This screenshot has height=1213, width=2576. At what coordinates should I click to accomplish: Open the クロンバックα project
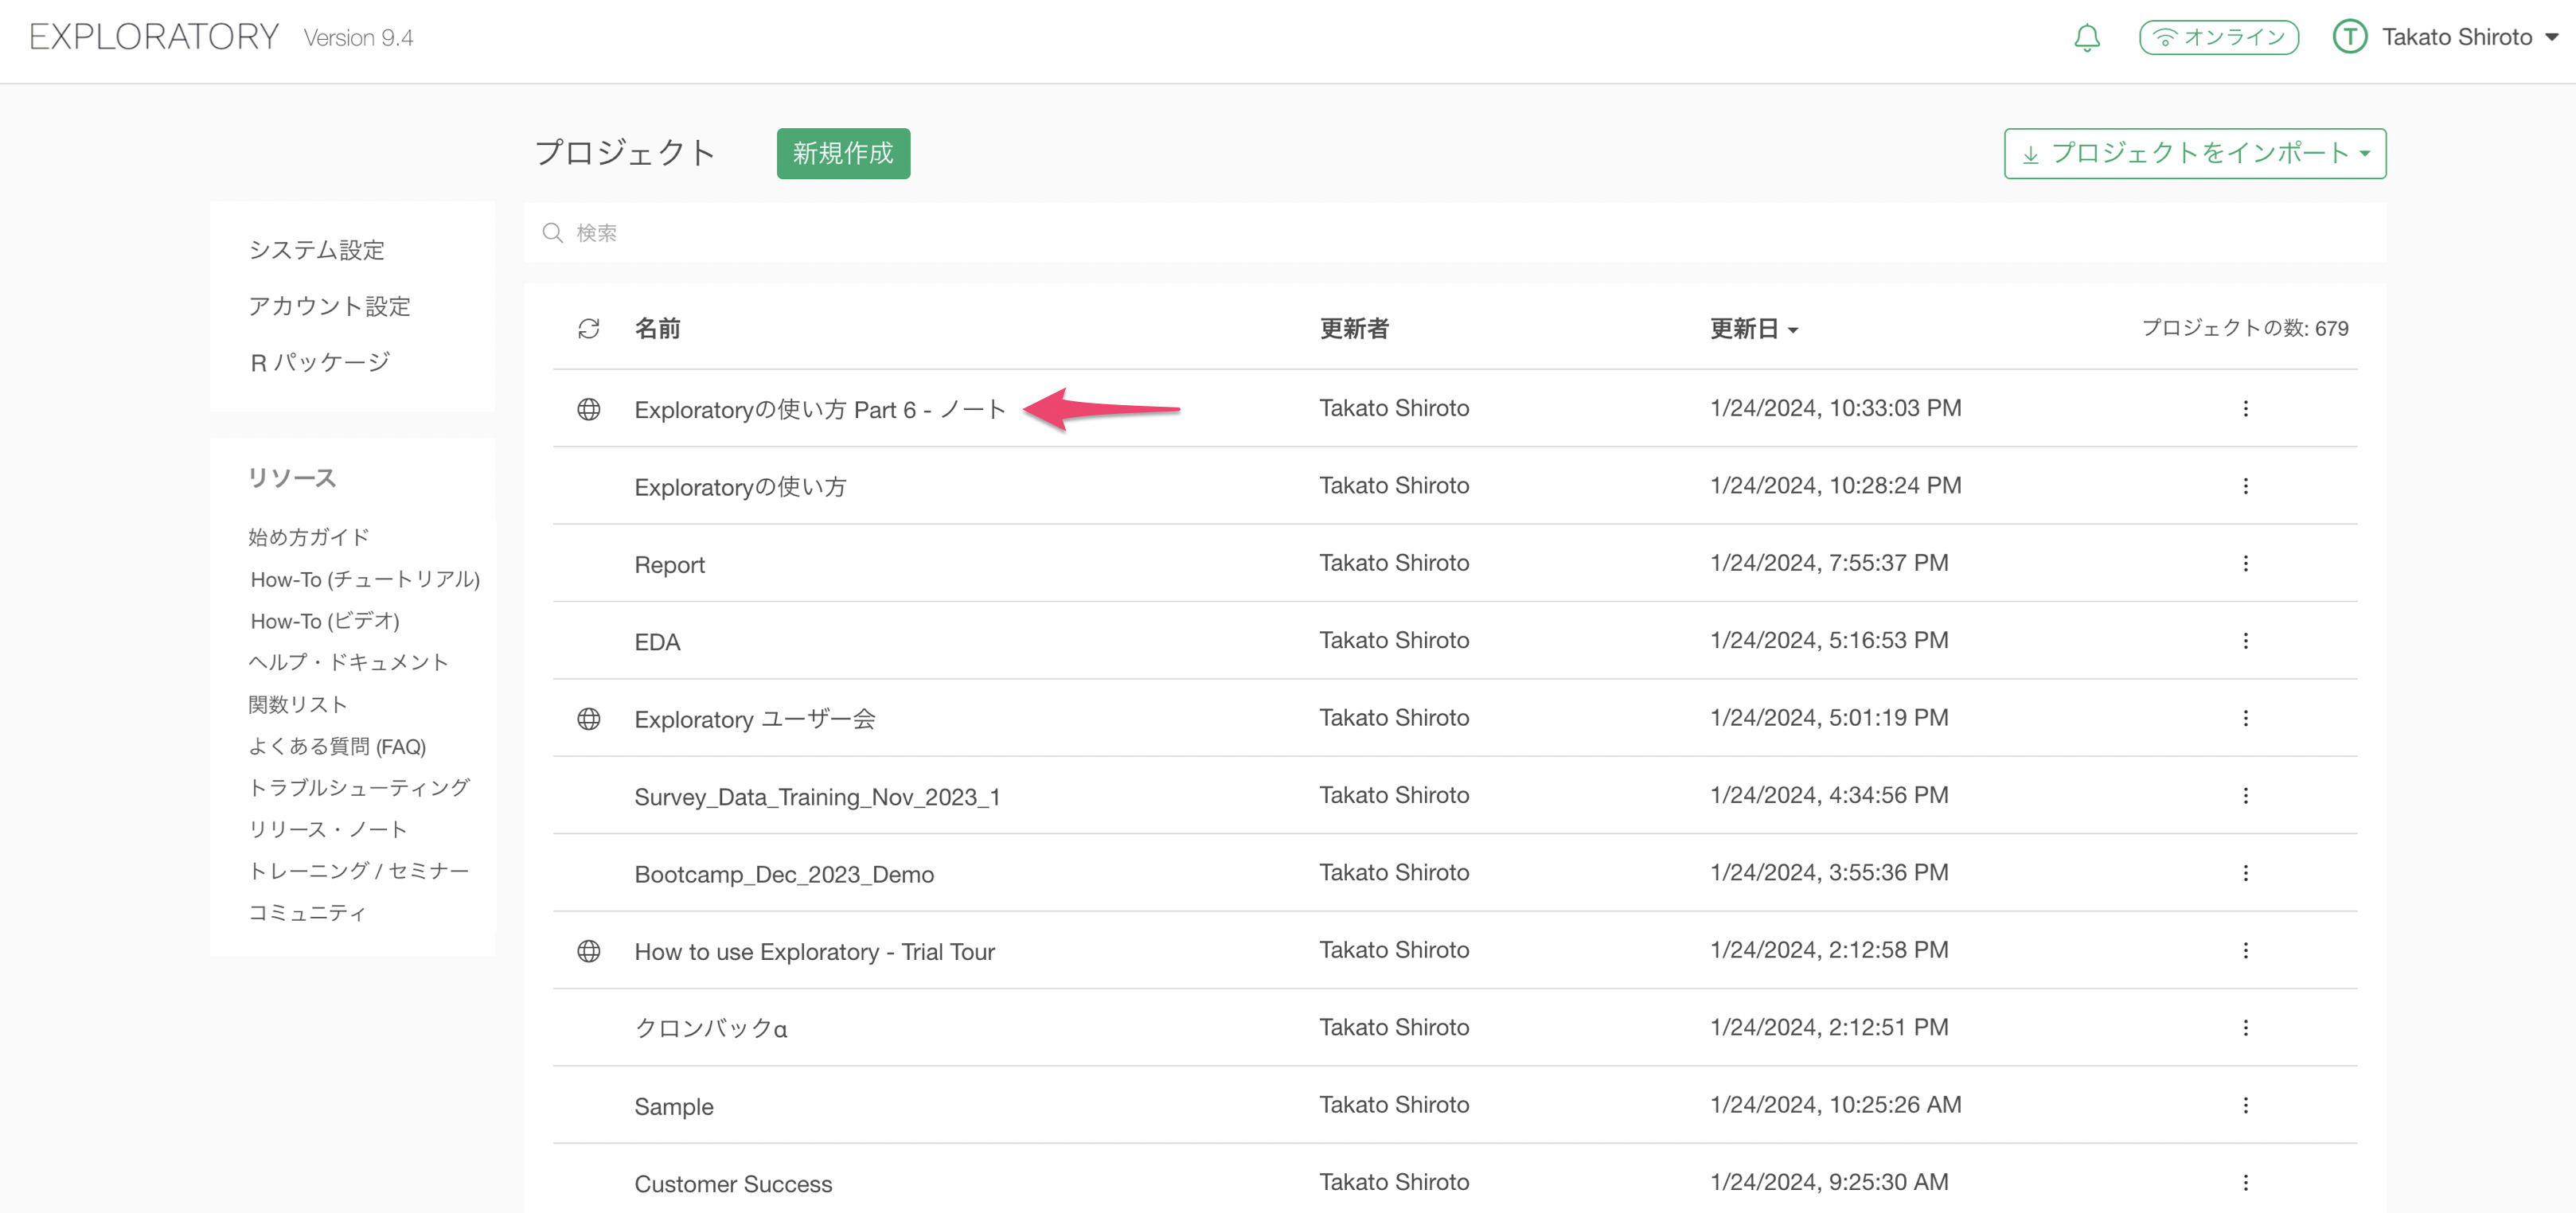point(711,1029)
